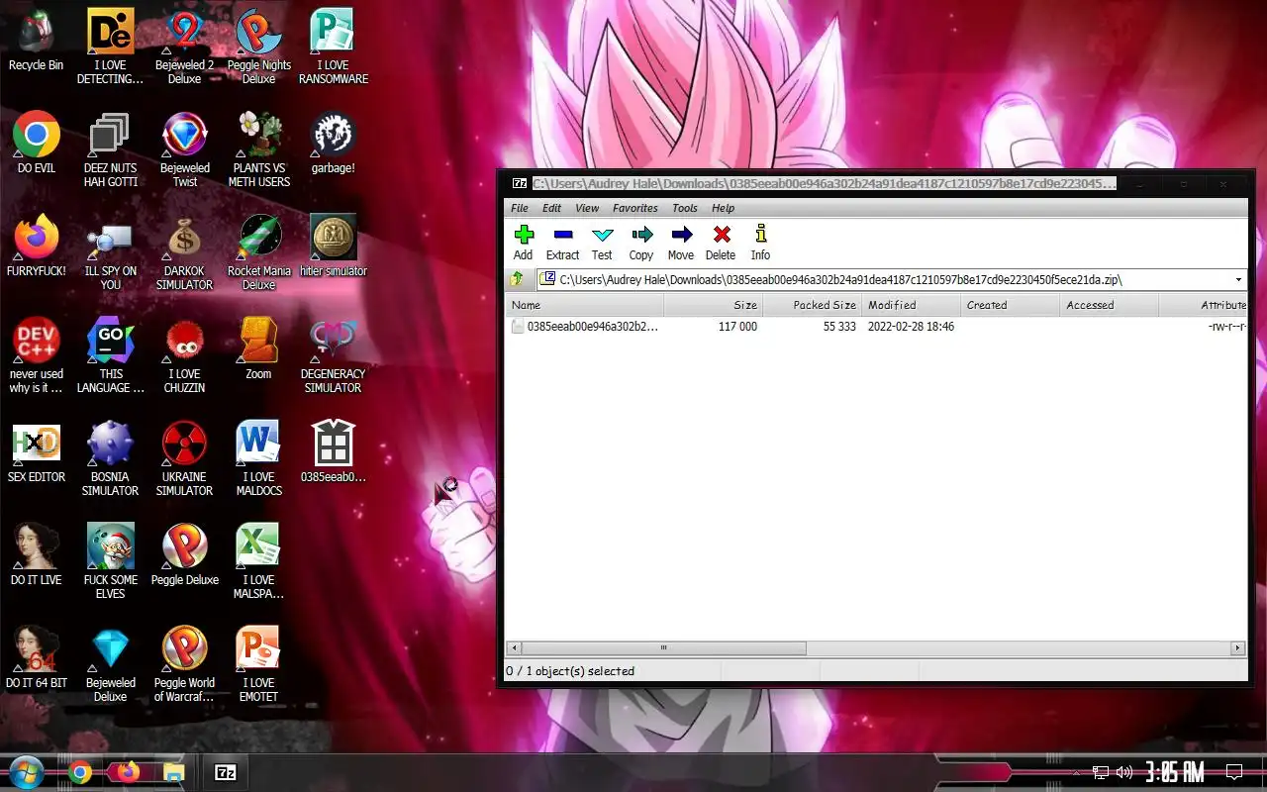
Task: Open the Windows Start button
Action: click(x=27, y=772)
